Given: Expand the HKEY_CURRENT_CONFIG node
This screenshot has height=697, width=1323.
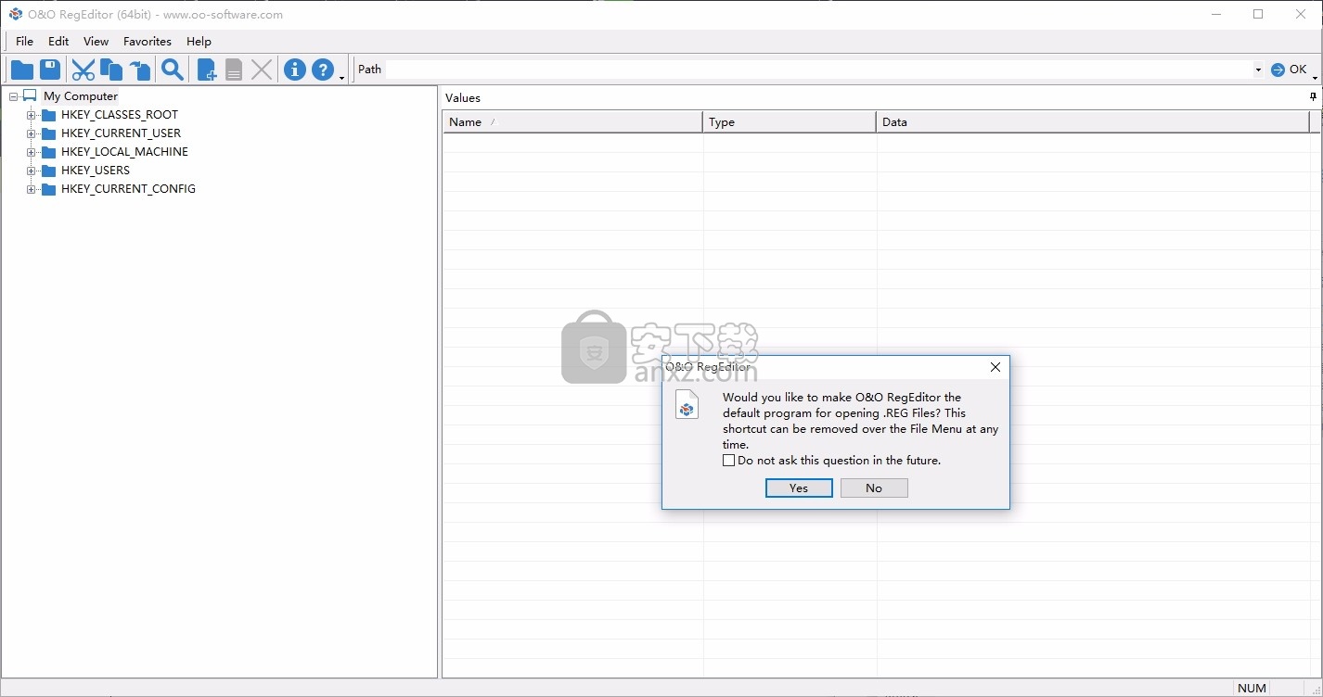Looking at the screenshot, I should (31, 189).
